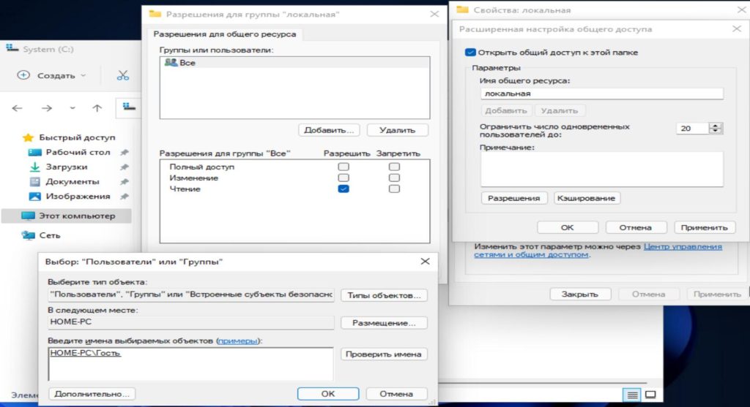Switch to large thumbnails view icon
750x407 pixels.
(x=650, y=395)
